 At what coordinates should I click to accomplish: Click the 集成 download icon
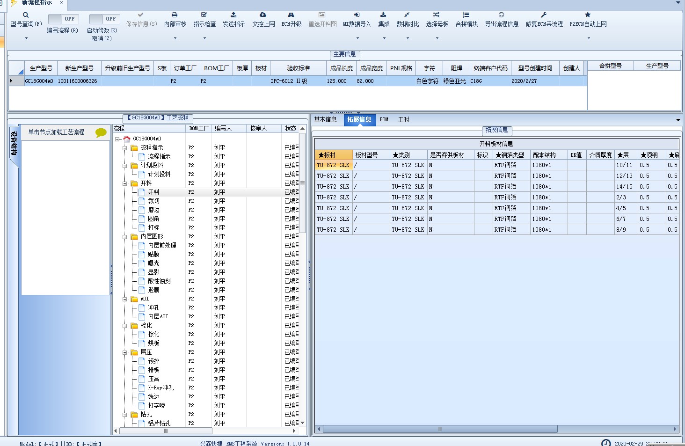coord(383,15)
